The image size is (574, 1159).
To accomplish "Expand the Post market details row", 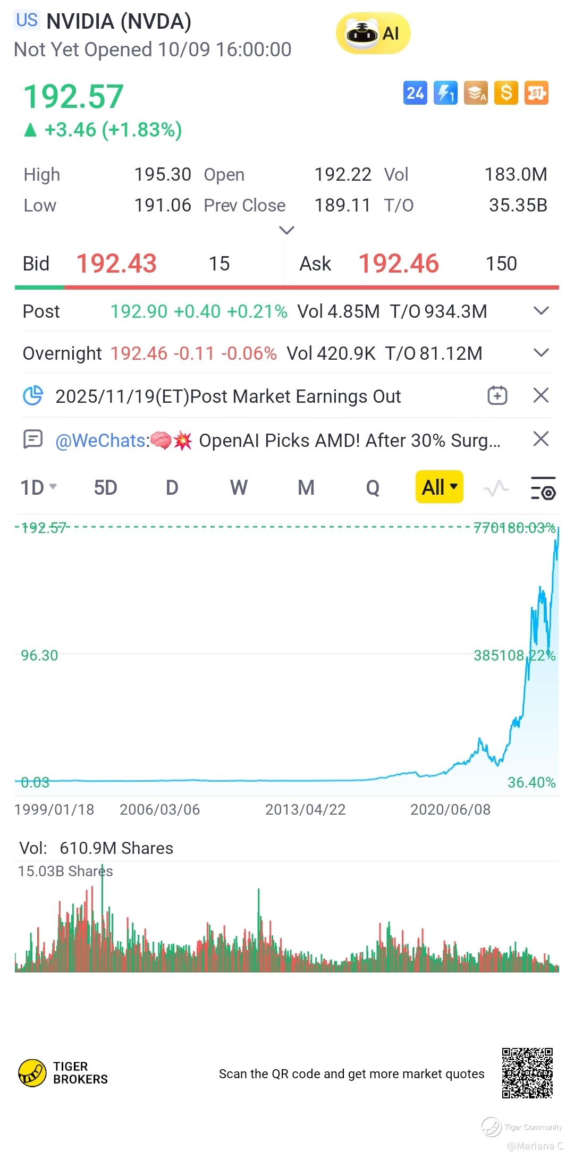I will [541, 311].
